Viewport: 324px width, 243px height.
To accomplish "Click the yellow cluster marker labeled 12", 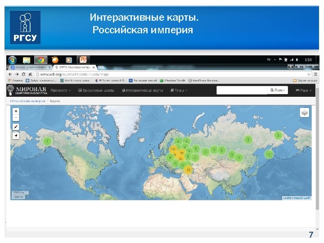I will (188, 170).
